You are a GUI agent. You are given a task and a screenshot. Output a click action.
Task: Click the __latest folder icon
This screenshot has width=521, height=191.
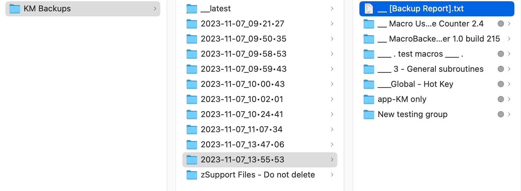(x=192, y=9)
